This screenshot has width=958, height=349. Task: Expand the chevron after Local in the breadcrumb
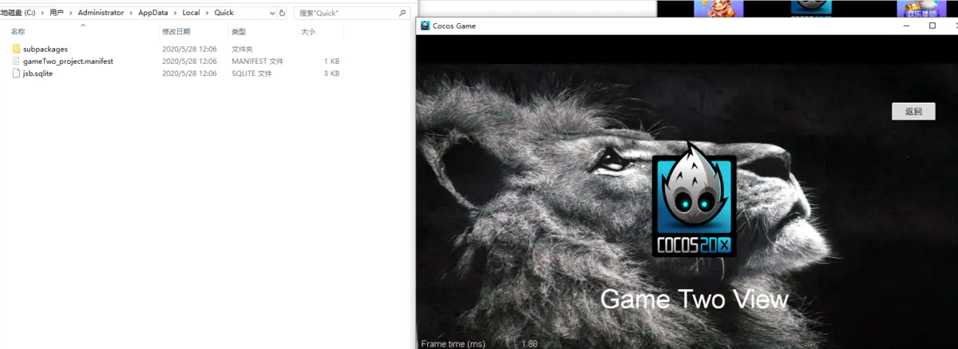tap(207, 13)
